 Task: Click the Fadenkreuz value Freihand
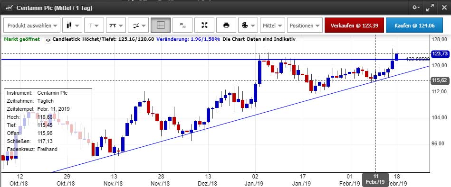click(x=47, y=149)
